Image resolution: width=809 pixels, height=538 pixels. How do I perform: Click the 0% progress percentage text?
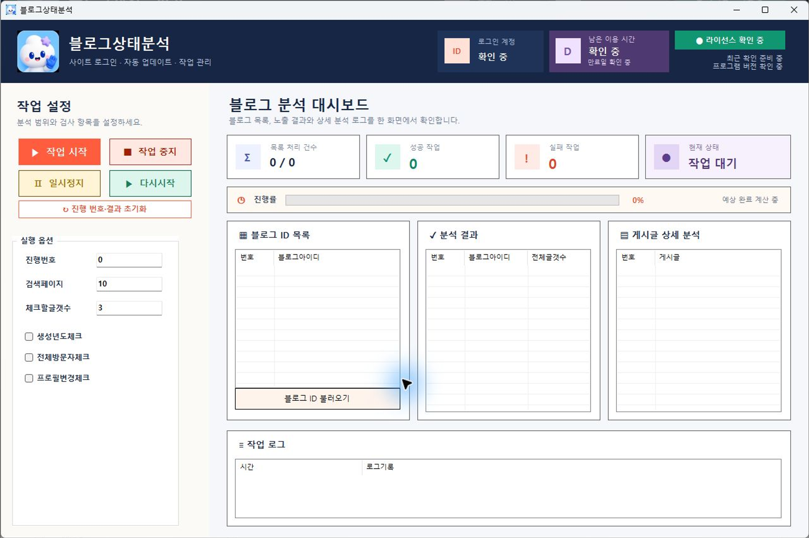click(638, 200)
